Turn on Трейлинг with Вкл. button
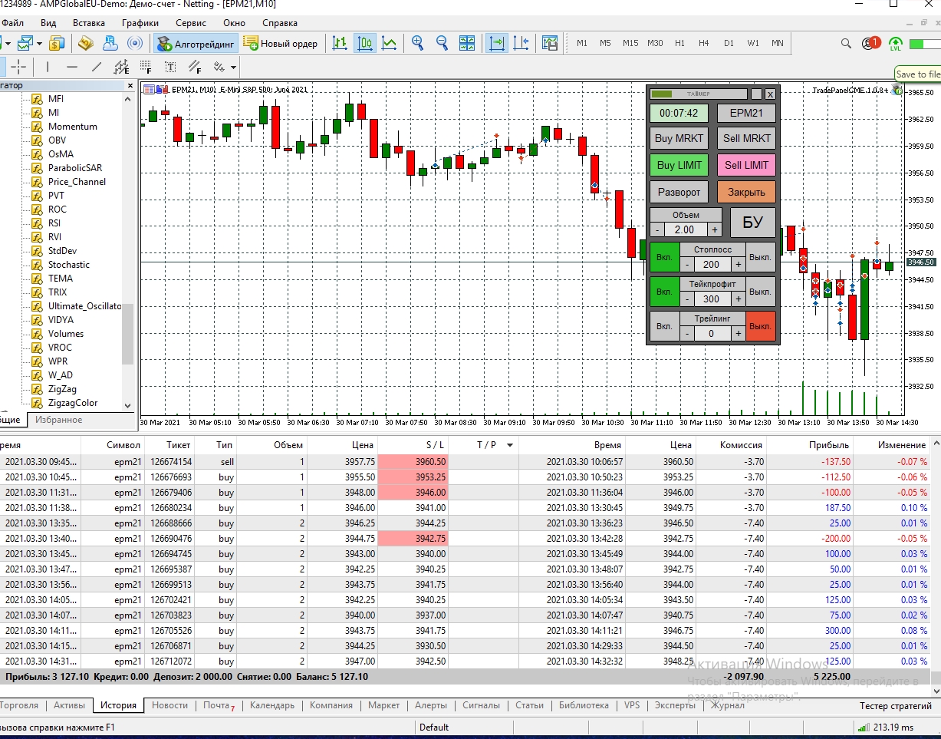 pyautogui.click(x=664, y=326)
